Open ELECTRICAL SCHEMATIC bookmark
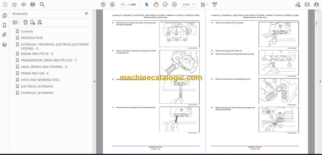 pos(37,86)
